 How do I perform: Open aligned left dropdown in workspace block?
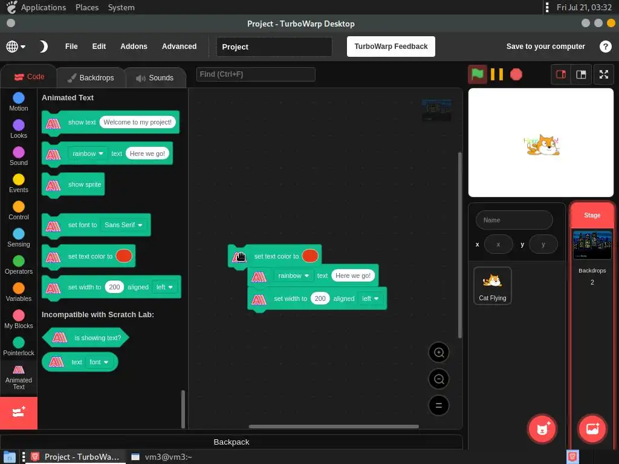pos(371,298)
